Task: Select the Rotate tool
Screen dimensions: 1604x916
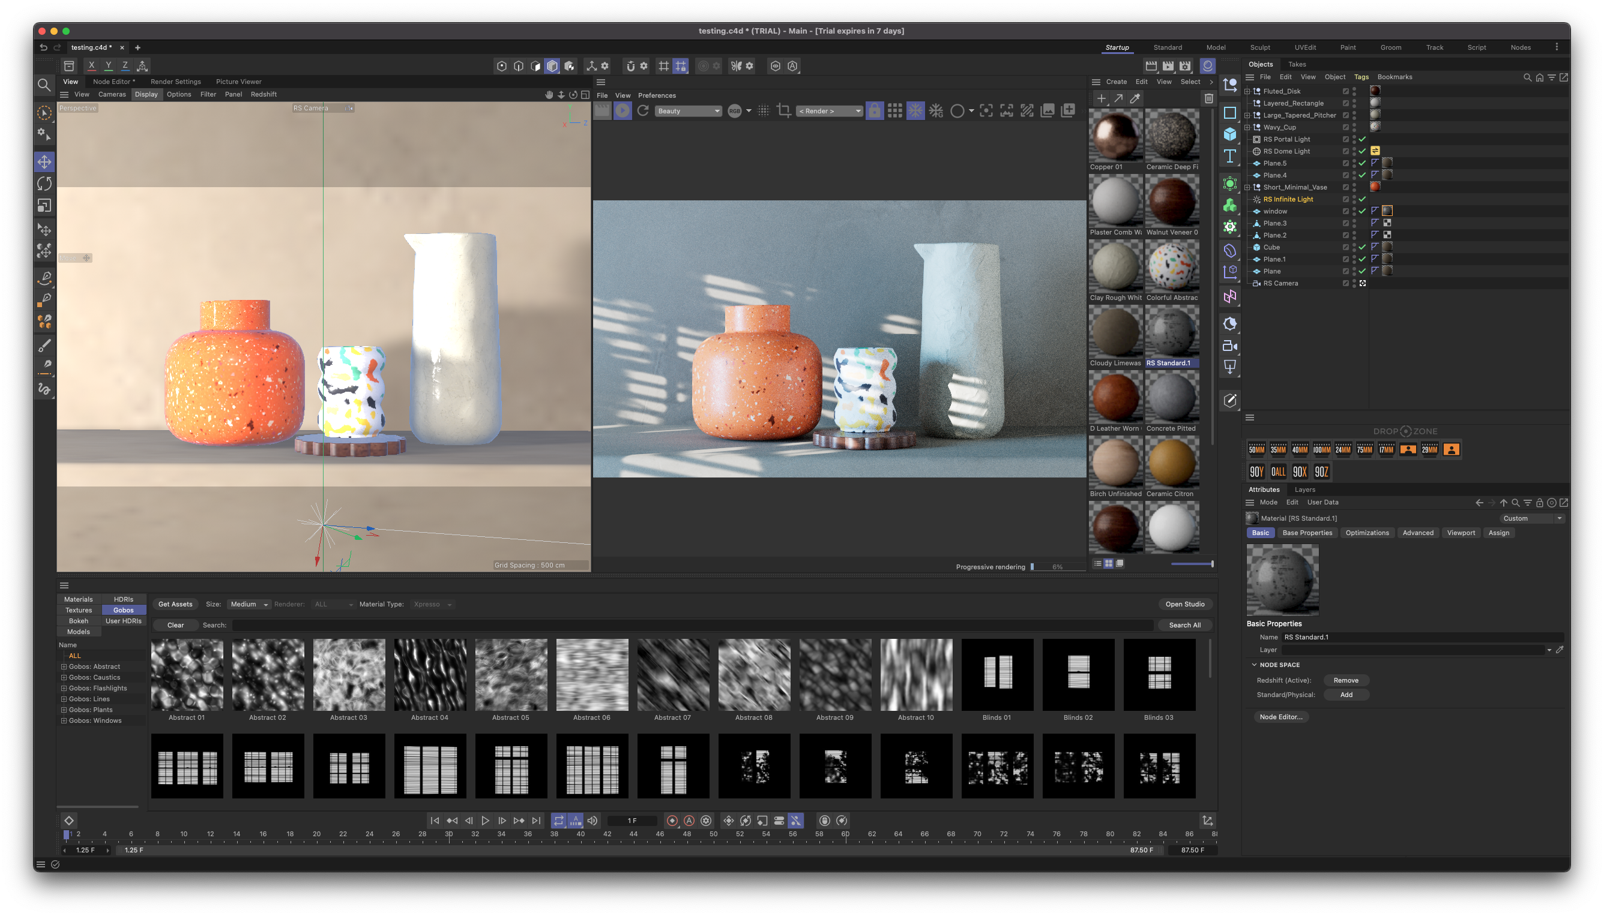Action: pos(44,184)
